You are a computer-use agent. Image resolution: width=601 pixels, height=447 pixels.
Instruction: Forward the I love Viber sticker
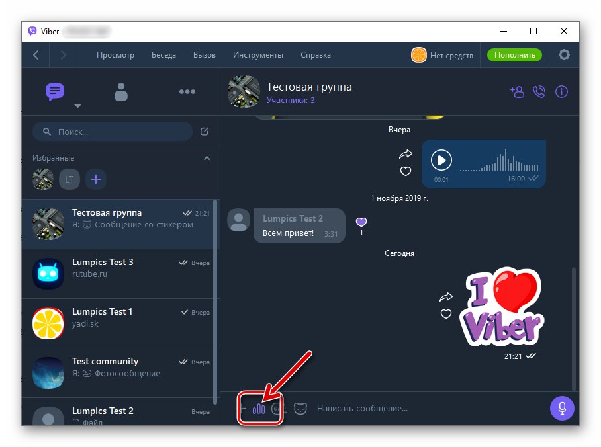445,297
